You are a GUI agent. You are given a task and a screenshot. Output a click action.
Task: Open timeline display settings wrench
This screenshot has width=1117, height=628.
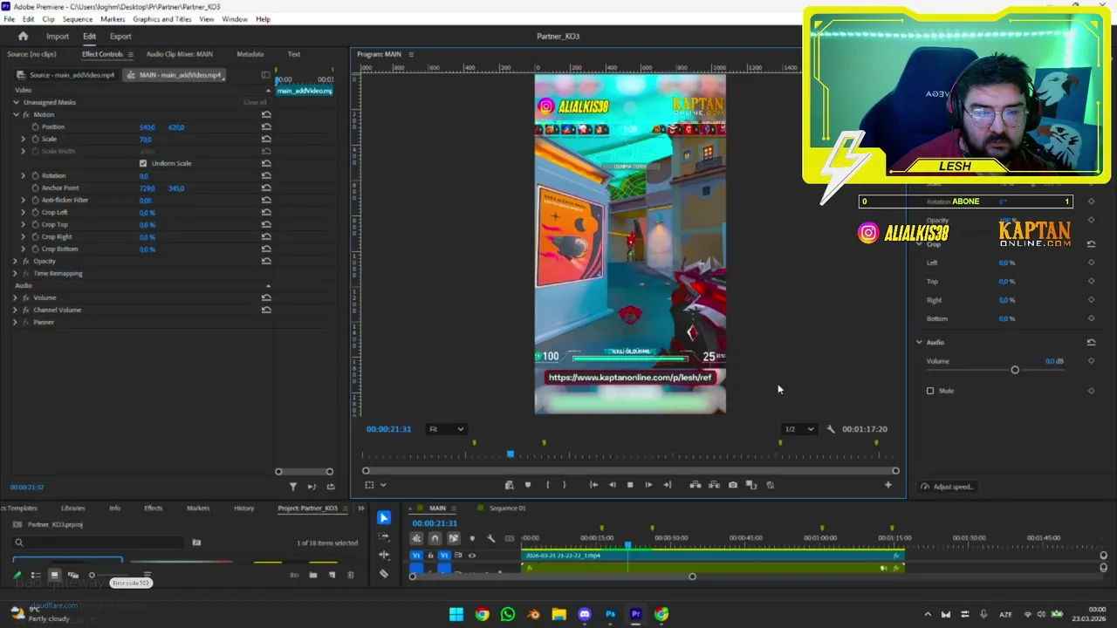click(x=490, y=539)
